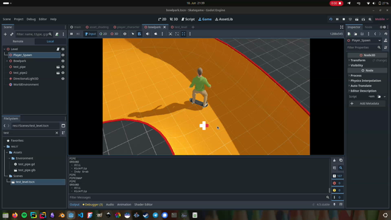
Task: Hide the test_pipe node
Action: point(63,67)
